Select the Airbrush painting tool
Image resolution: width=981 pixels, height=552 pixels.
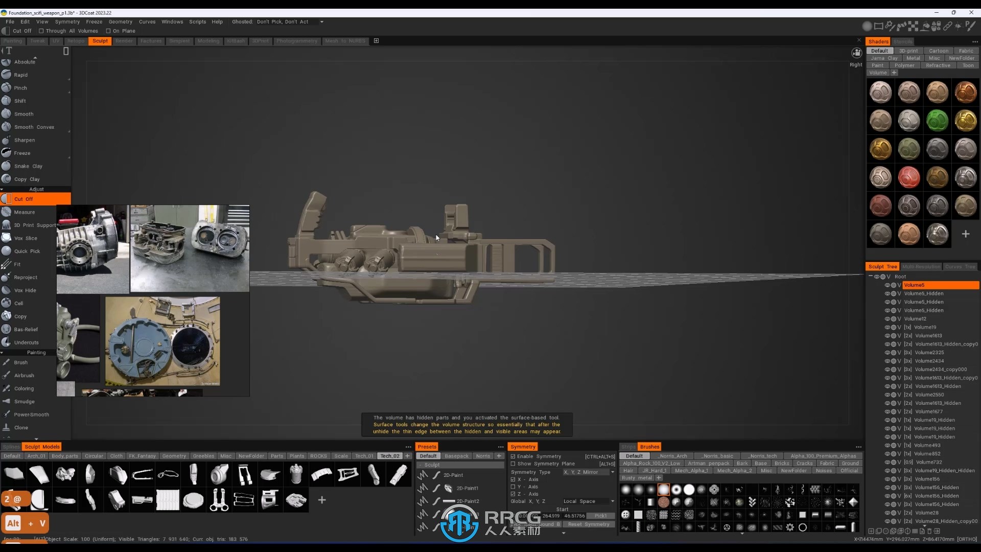(24, 376)
